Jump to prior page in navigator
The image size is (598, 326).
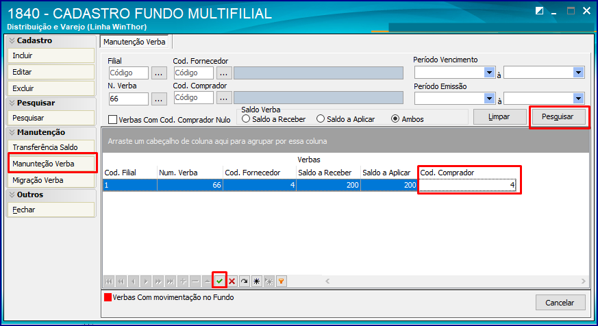121,281
